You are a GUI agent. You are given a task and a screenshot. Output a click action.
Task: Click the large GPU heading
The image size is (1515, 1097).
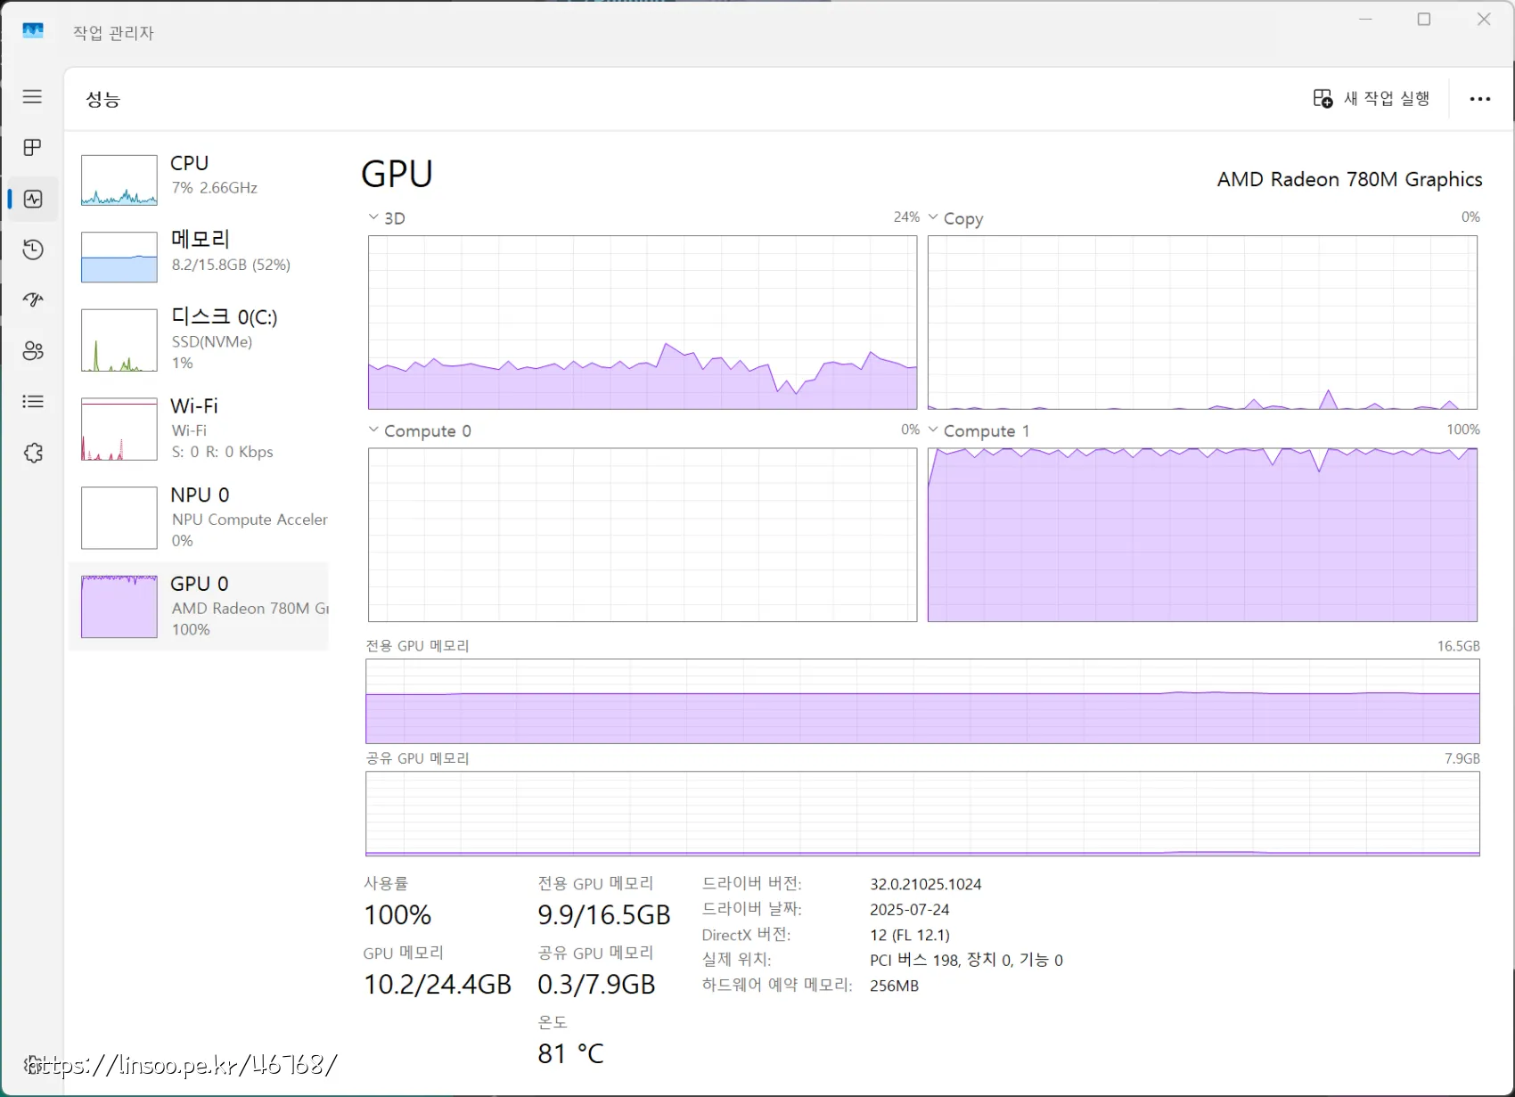(397, 174)
